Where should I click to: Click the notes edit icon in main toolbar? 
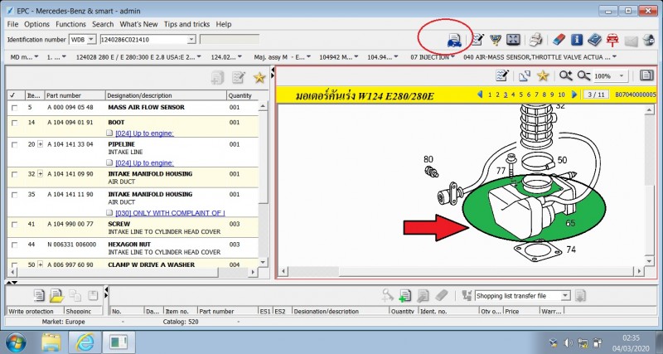pyautogui.click(x=477, y=40)
